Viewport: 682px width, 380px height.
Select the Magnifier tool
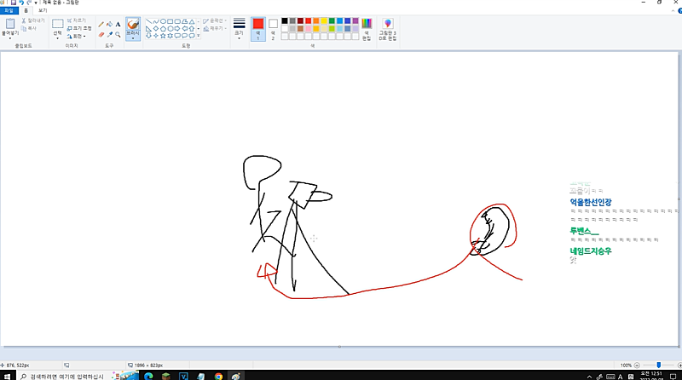pos(118,35)
